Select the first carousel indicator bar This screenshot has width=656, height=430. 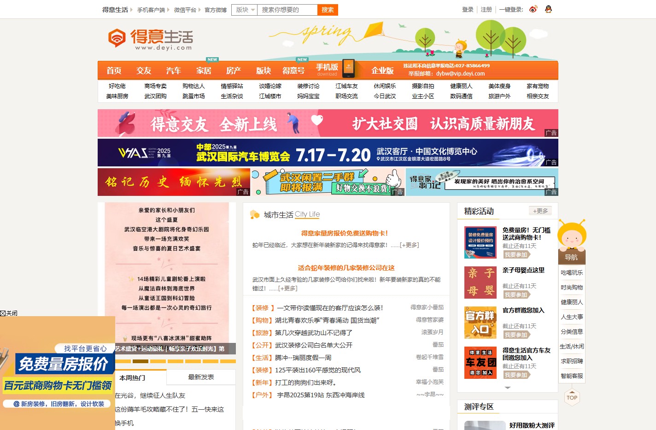pos(123,361)
